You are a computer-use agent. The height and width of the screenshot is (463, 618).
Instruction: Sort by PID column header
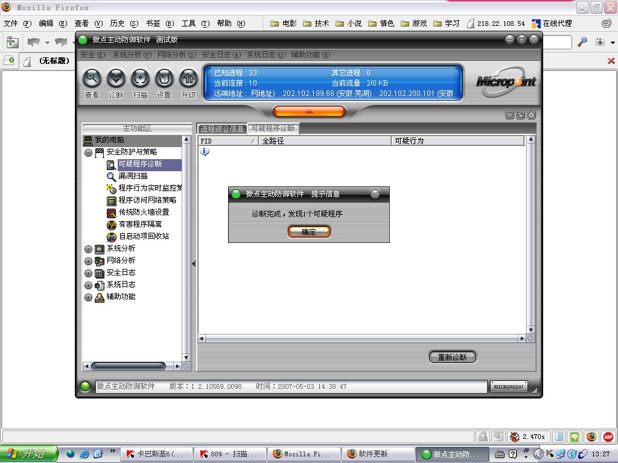228,141
